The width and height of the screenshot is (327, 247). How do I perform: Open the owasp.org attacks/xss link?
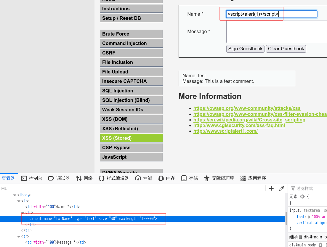click(x=247, y=108)
